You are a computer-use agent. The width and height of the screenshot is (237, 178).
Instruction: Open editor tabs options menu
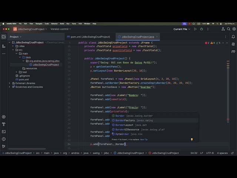click(x=226, y=37)
